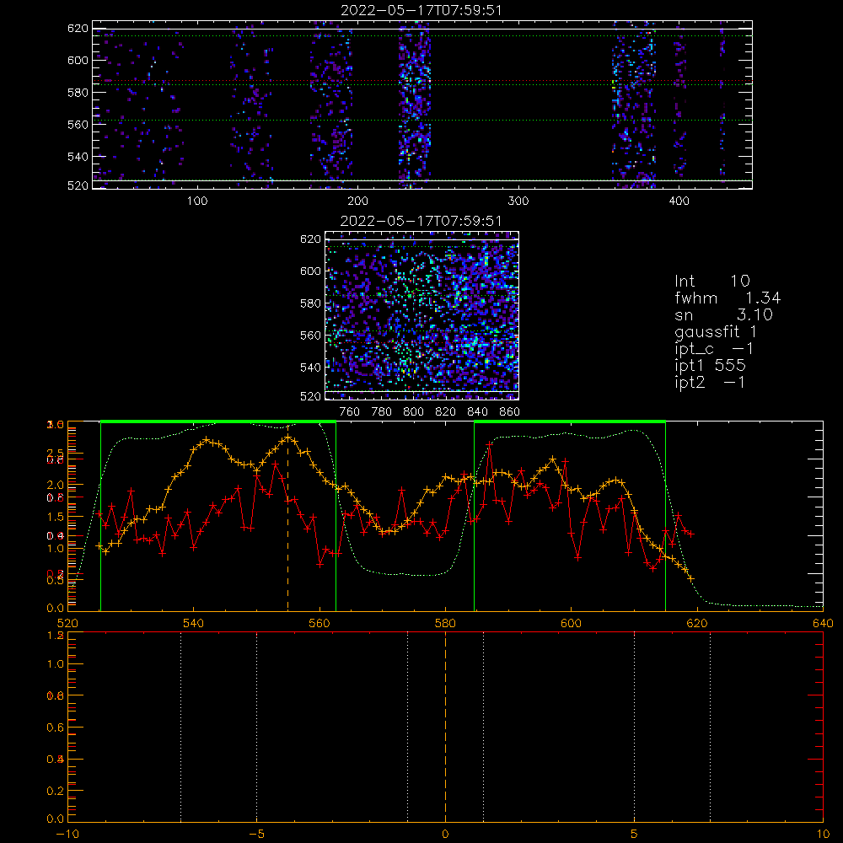
Task: Click the y-axis label 1.5 of the profile plot
Action: pyautogui.click(x=55, y=518)
